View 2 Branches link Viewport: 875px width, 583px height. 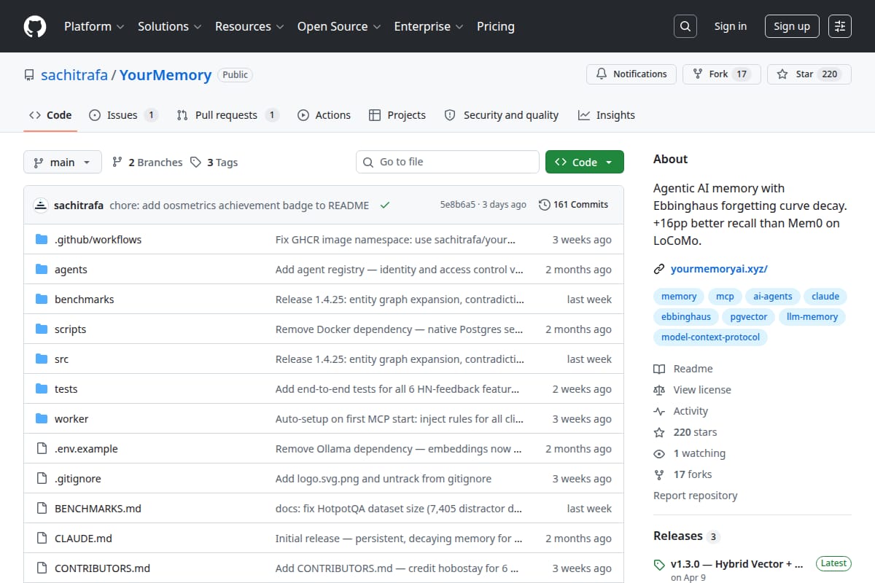147,163
